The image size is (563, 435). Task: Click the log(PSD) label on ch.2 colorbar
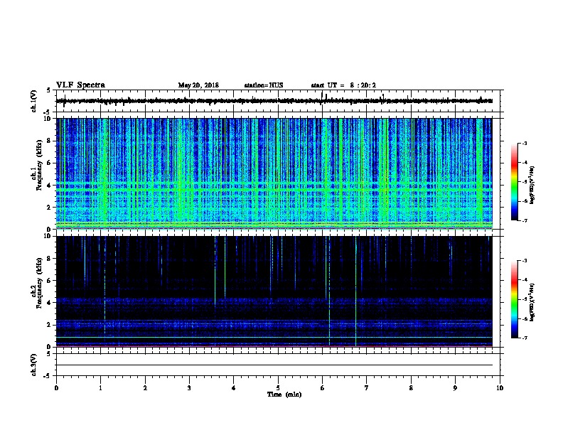point(532,302)
